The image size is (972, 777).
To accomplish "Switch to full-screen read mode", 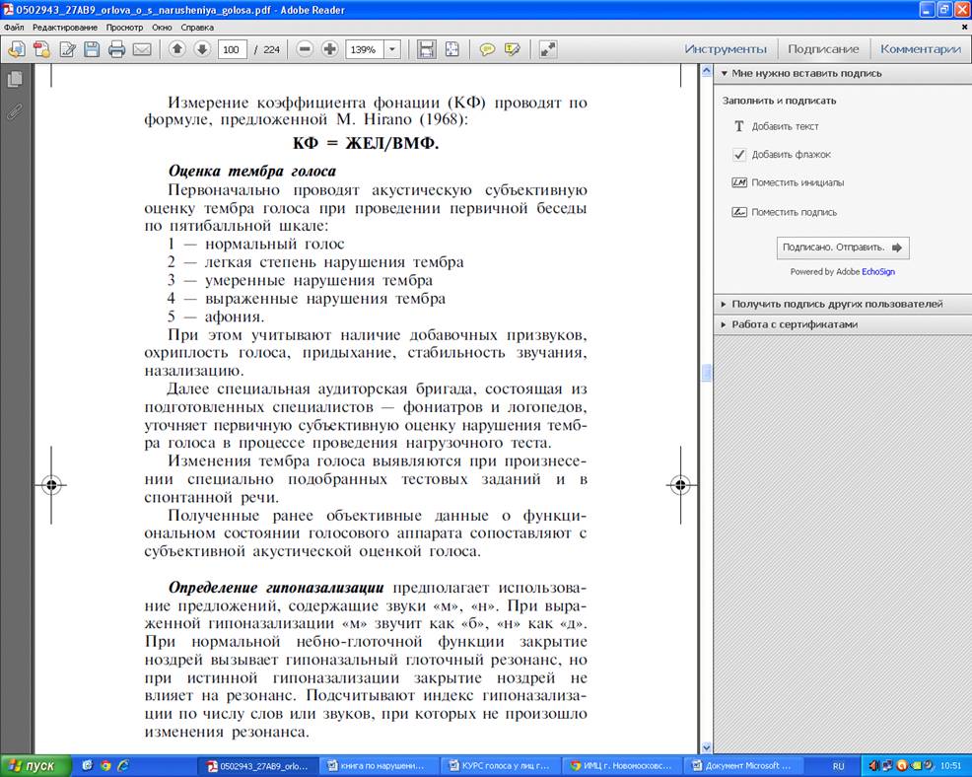I will coord(548,49).
